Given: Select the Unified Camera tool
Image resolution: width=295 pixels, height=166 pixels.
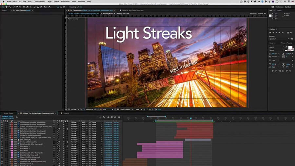Looking at the screenshot, I should pos(17,7).
